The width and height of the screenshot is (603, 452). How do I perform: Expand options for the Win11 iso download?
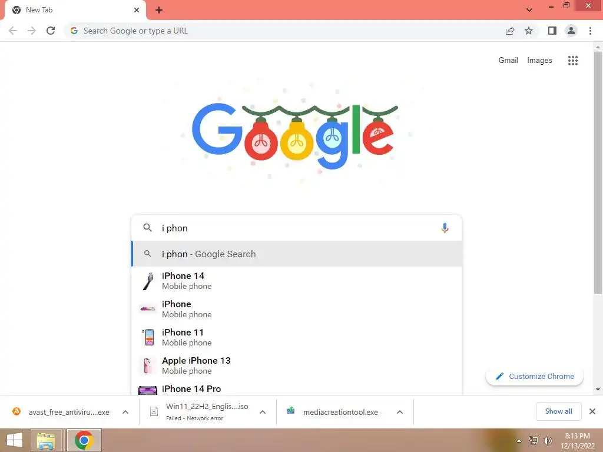263,412
